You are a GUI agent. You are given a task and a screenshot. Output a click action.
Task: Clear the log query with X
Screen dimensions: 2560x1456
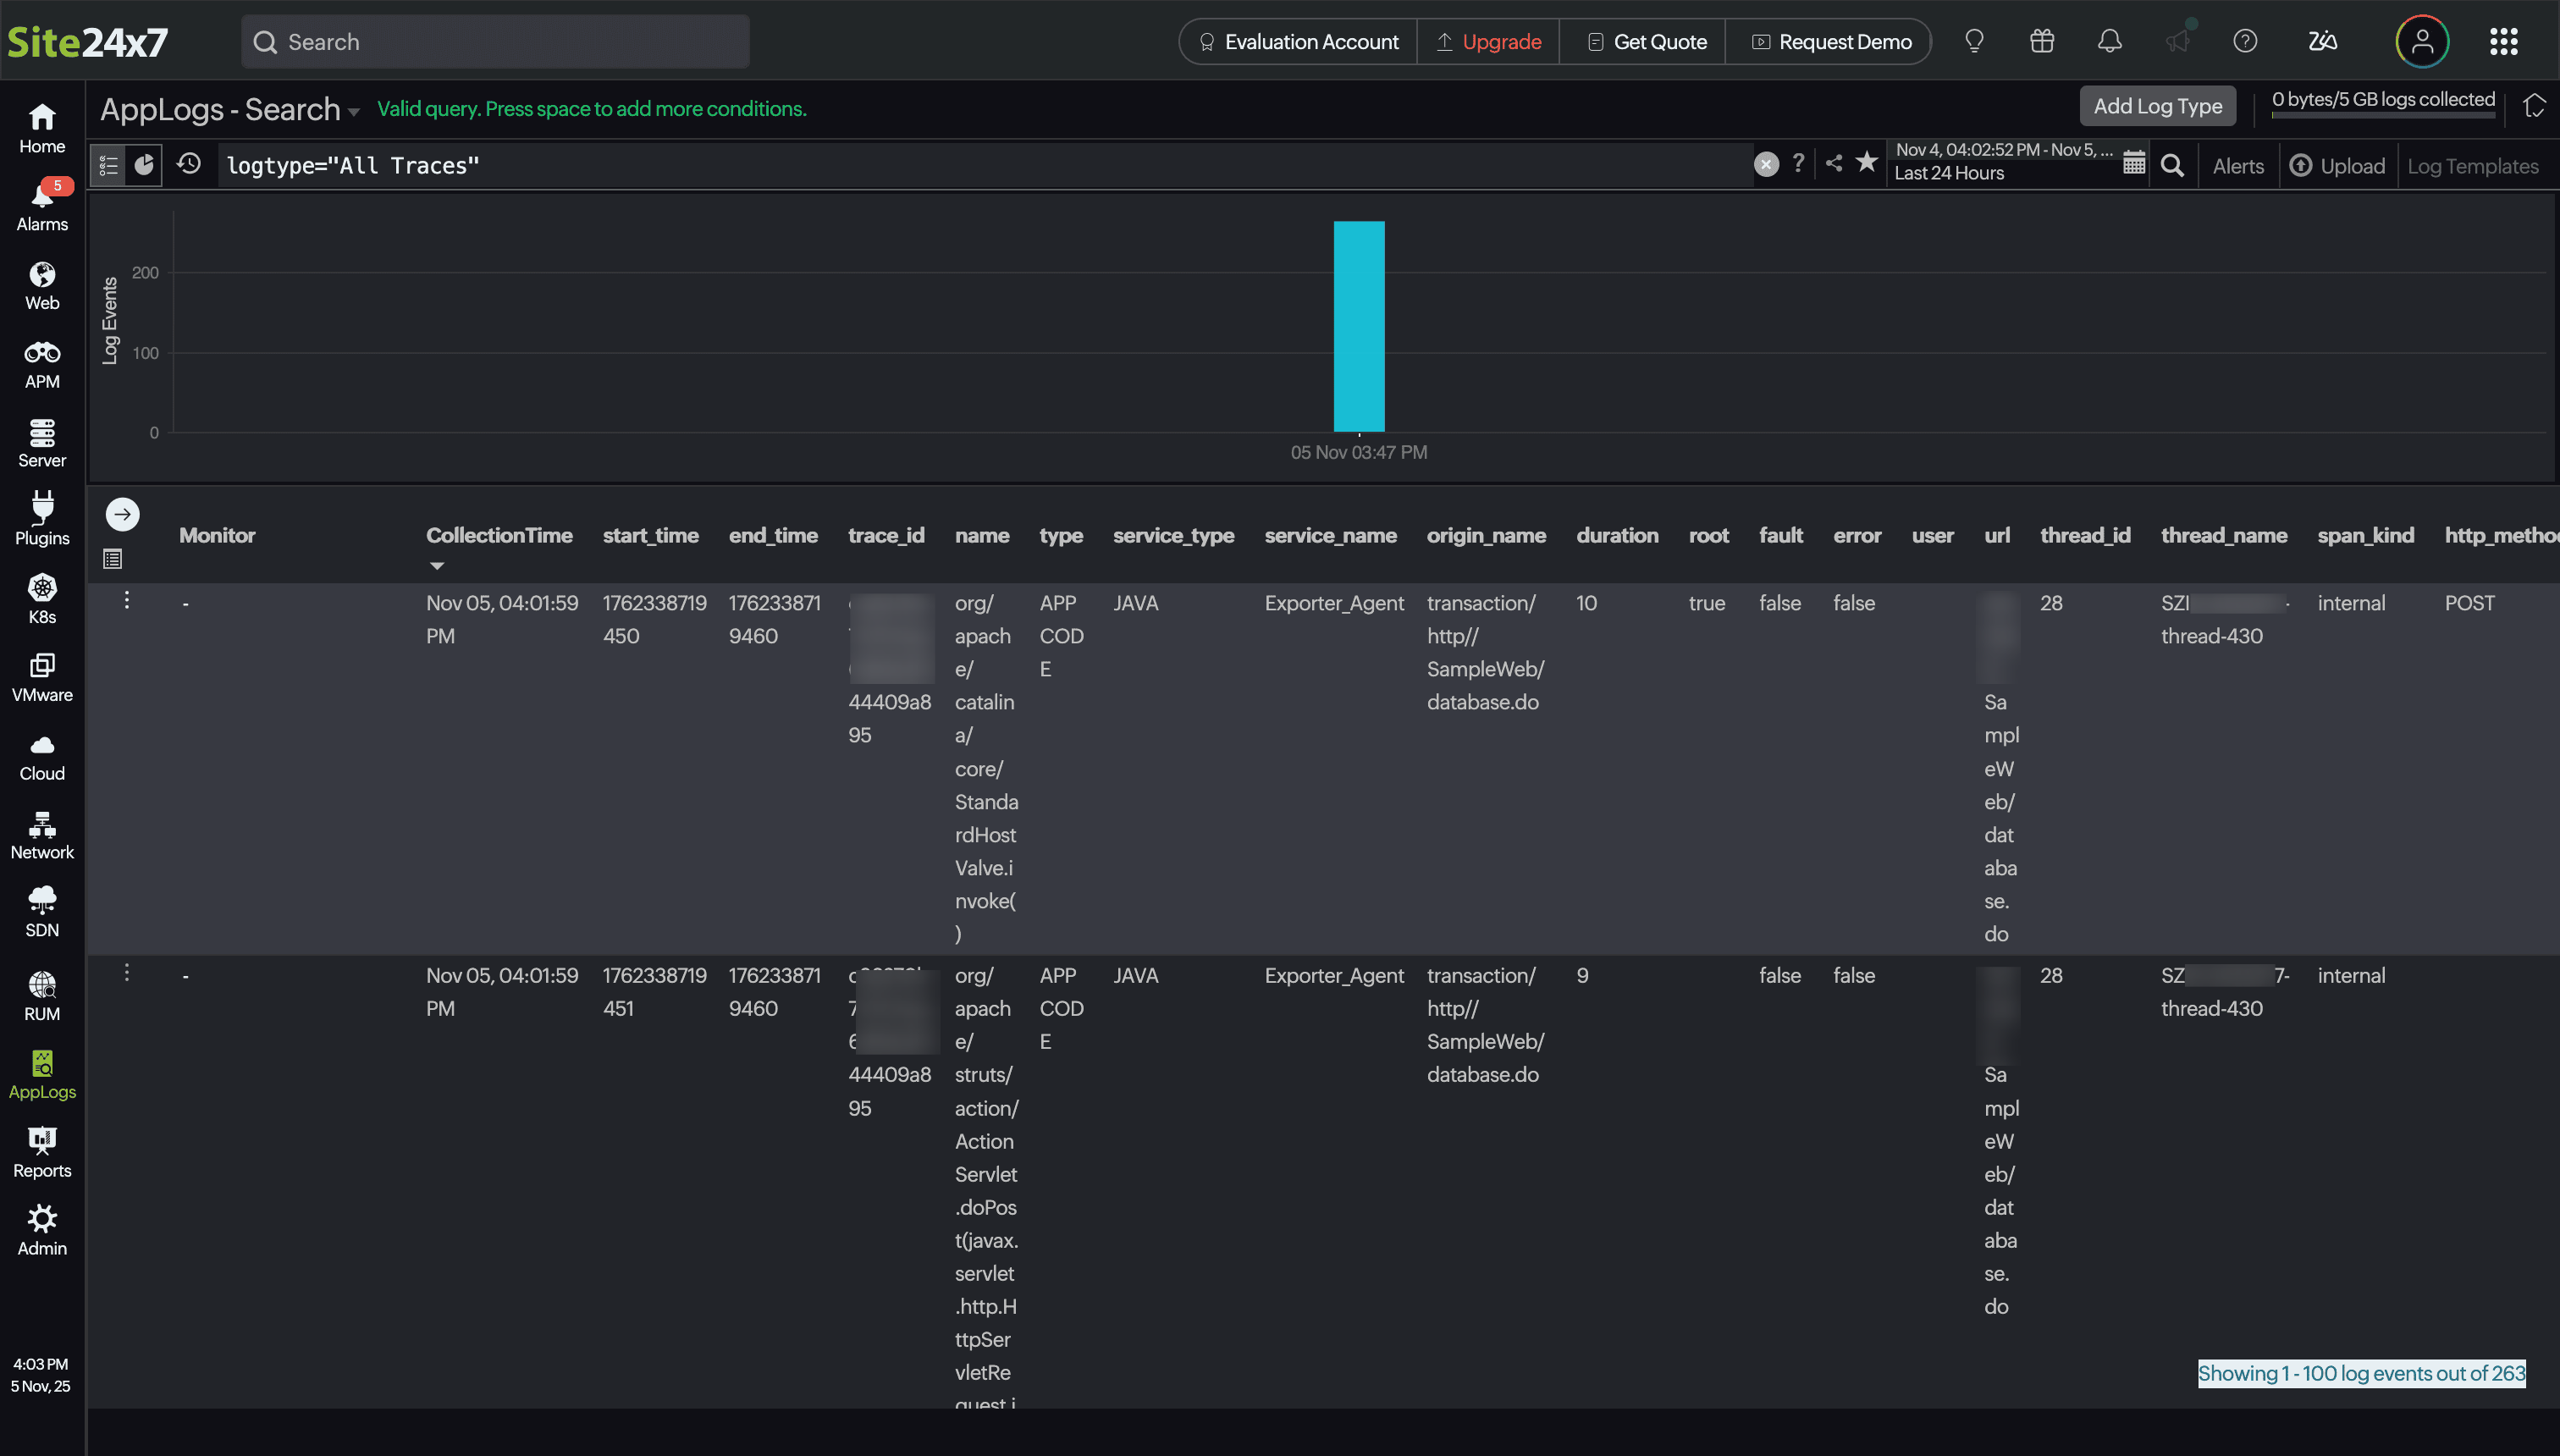click(1766, 165)
